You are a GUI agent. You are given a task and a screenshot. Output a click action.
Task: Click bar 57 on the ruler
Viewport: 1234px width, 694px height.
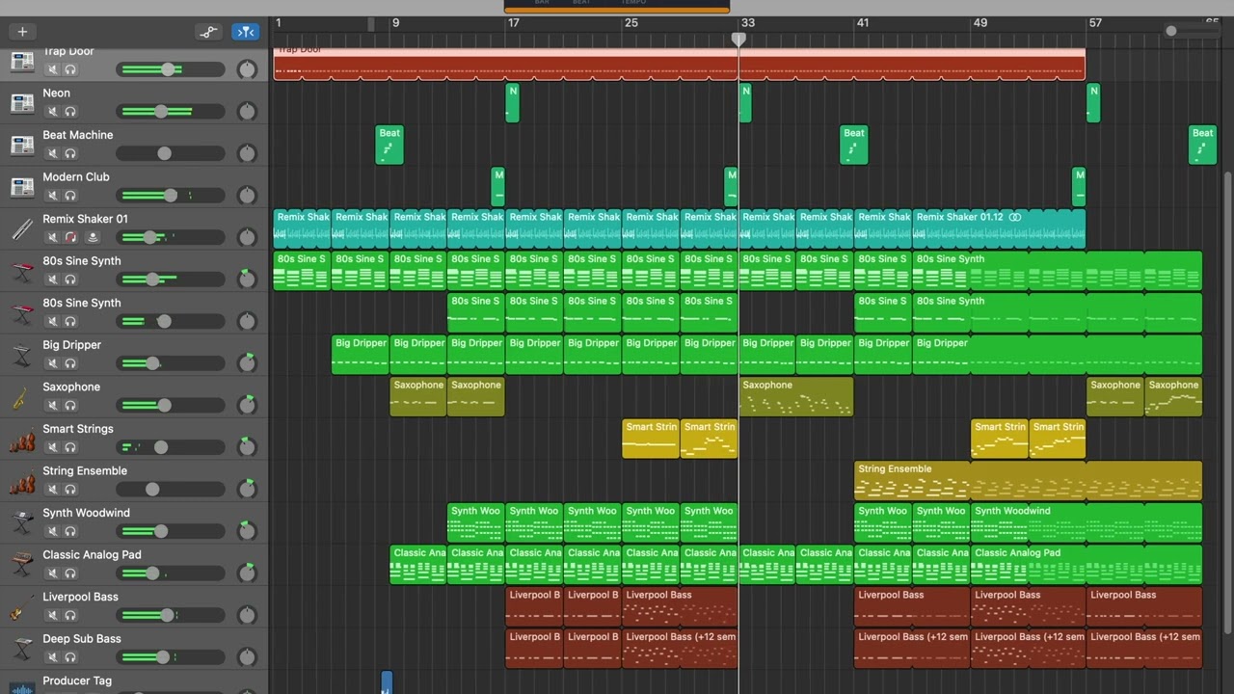1095,23
